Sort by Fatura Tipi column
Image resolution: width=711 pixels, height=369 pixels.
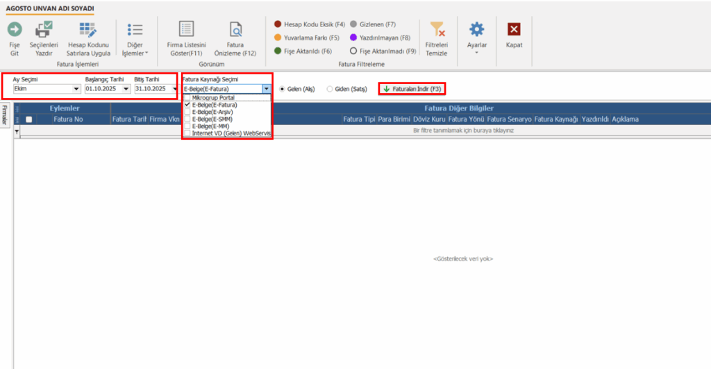tap(359, 120)
